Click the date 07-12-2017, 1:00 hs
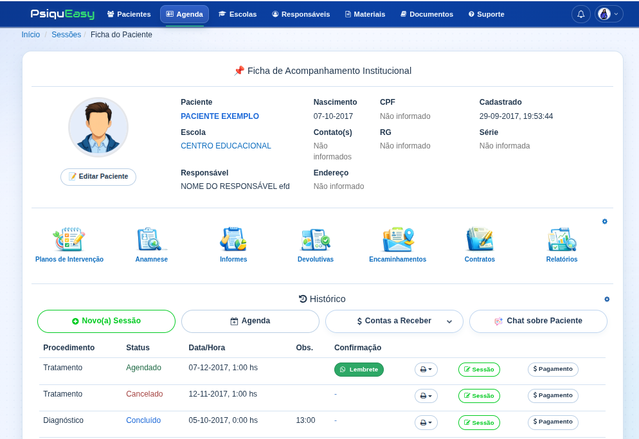 (223, 368)
